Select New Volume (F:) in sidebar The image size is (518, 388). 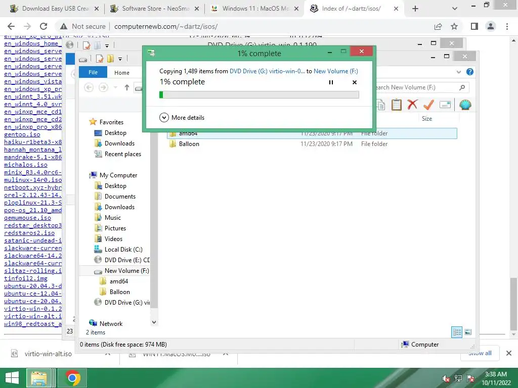[x=126, y=271]
